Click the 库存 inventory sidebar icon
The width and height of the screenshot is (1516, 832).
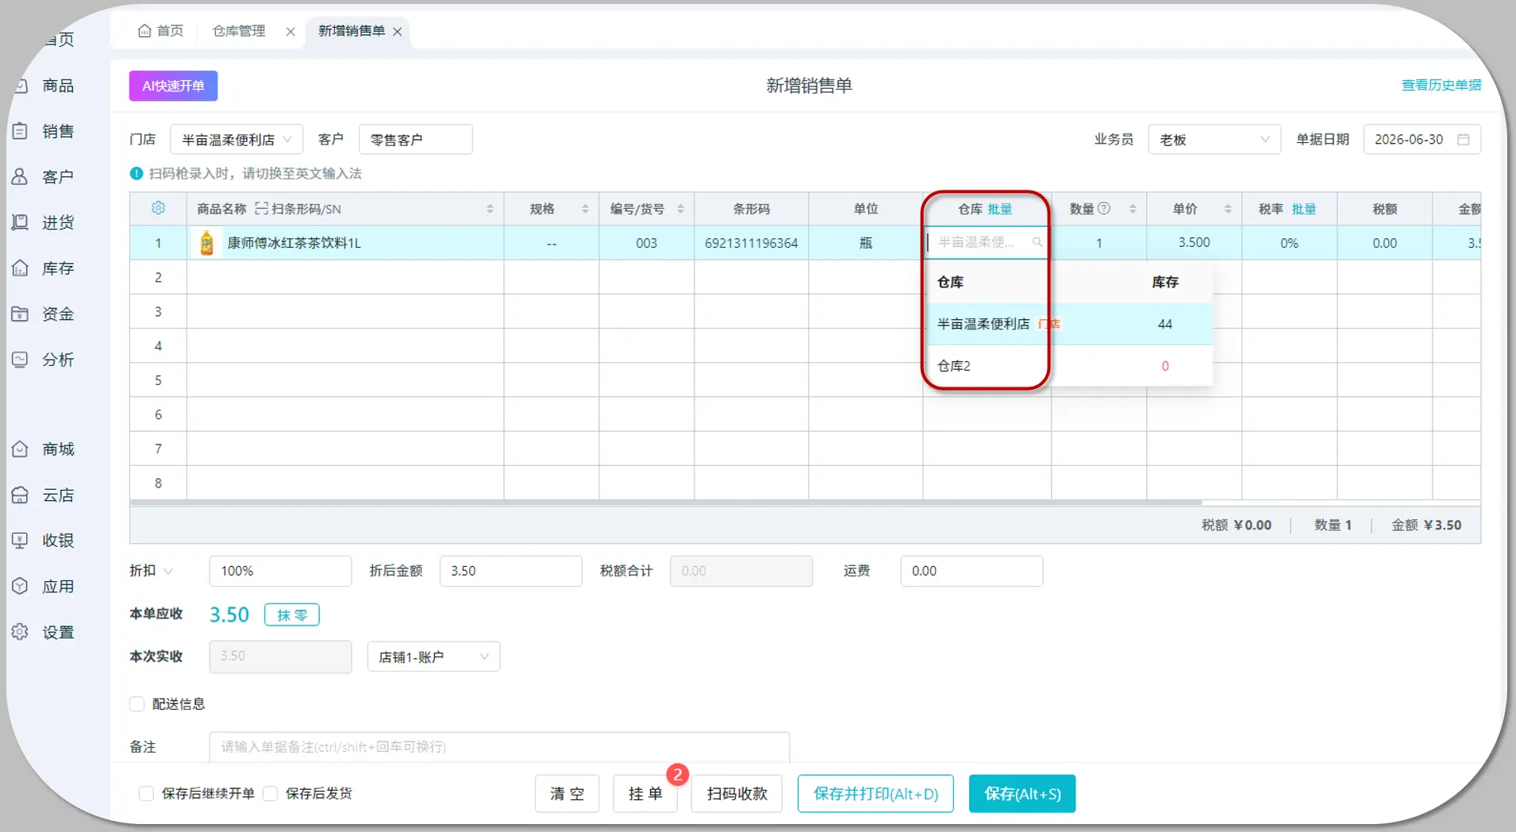(x=20, y=268)
